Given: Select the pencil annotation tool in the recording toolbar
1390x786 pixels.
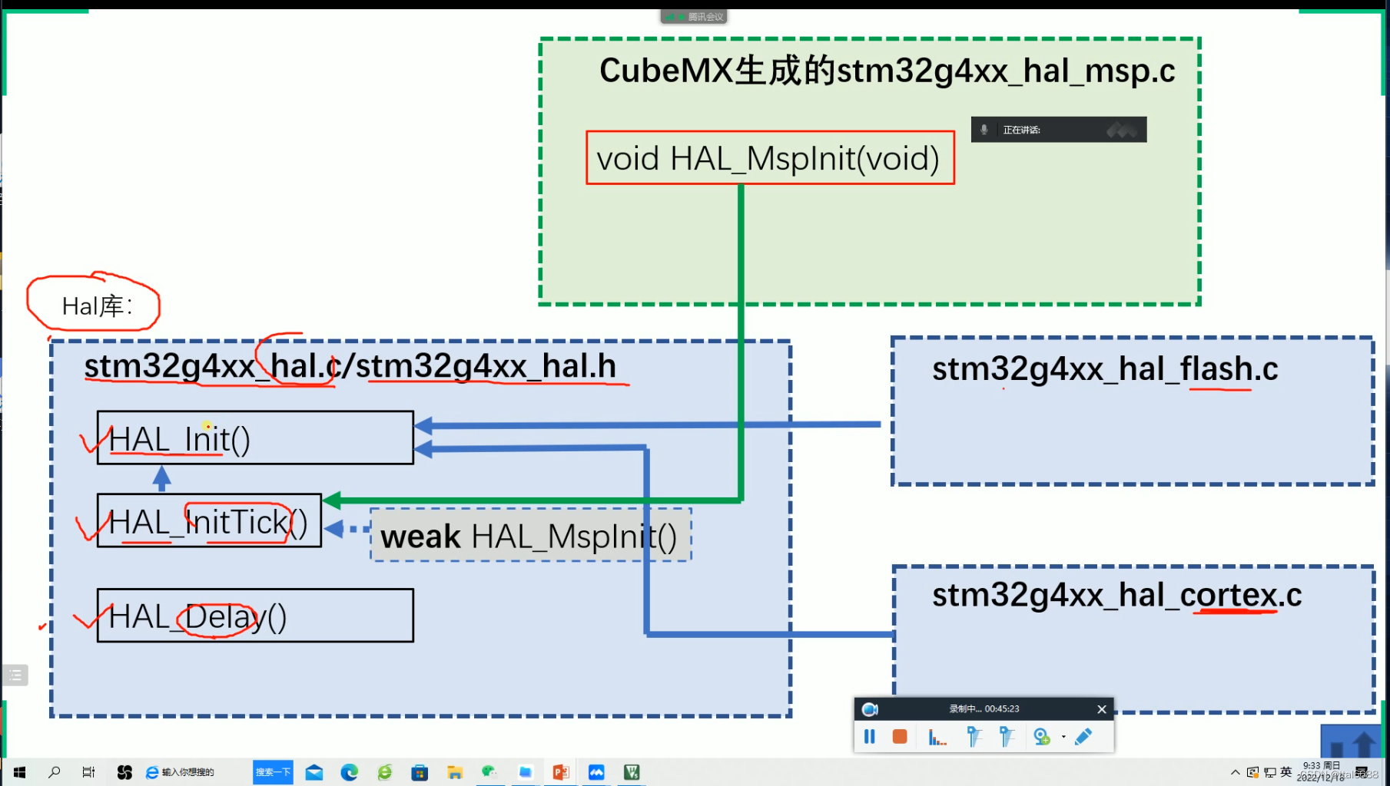Looking at the screenshot, I should pyautogui.click(x=1084, y=737).
